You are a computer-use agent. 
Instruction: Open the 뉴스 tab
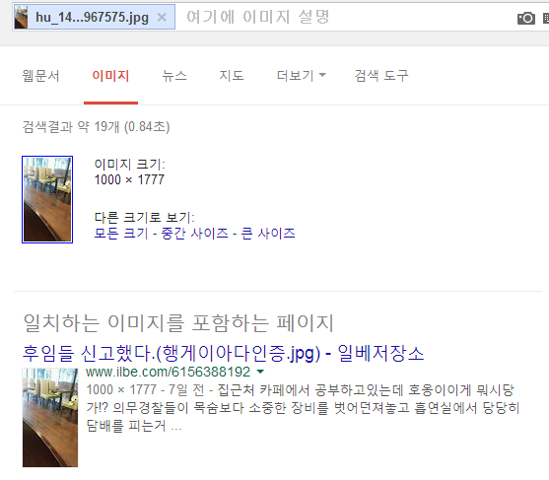coord(174,76)
